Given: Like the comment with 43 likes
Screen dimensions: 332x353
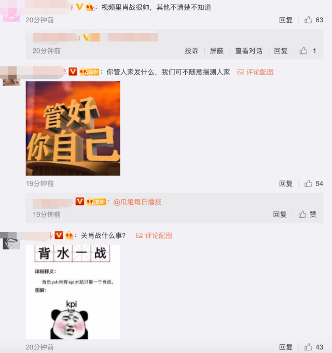Looking at the screenshot, I should click(308, 347).
